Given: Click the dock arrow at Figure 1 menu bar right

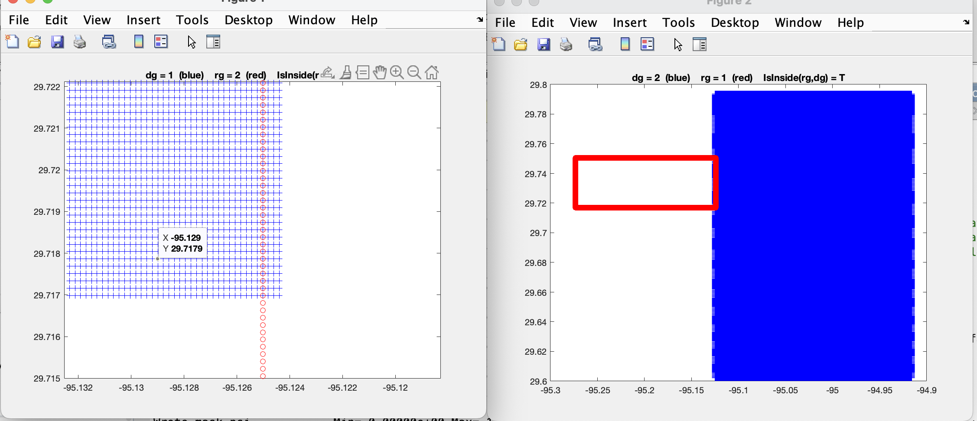Looking at the screenshot, I should click(x=480, y=19).
